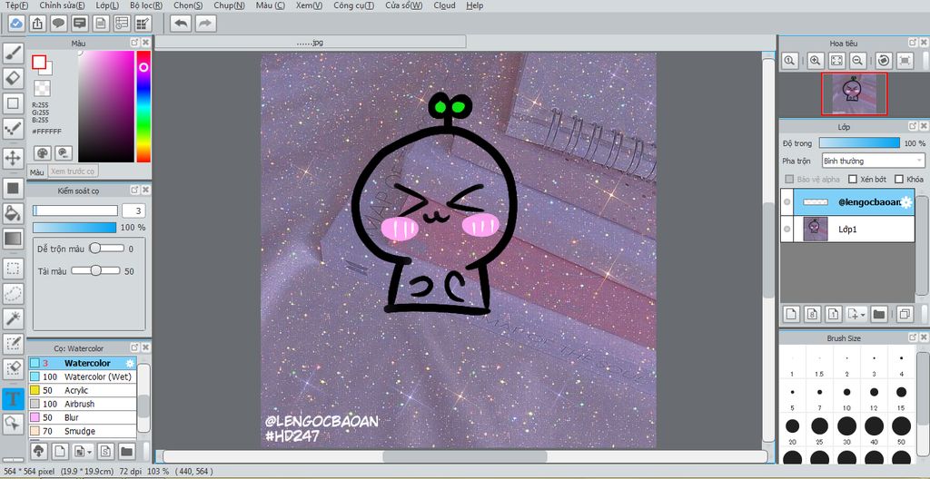Image resolution: width=930 pixels, height=479 pixels.
Task: Click the Redo arrow button
Action: [206, 23]
